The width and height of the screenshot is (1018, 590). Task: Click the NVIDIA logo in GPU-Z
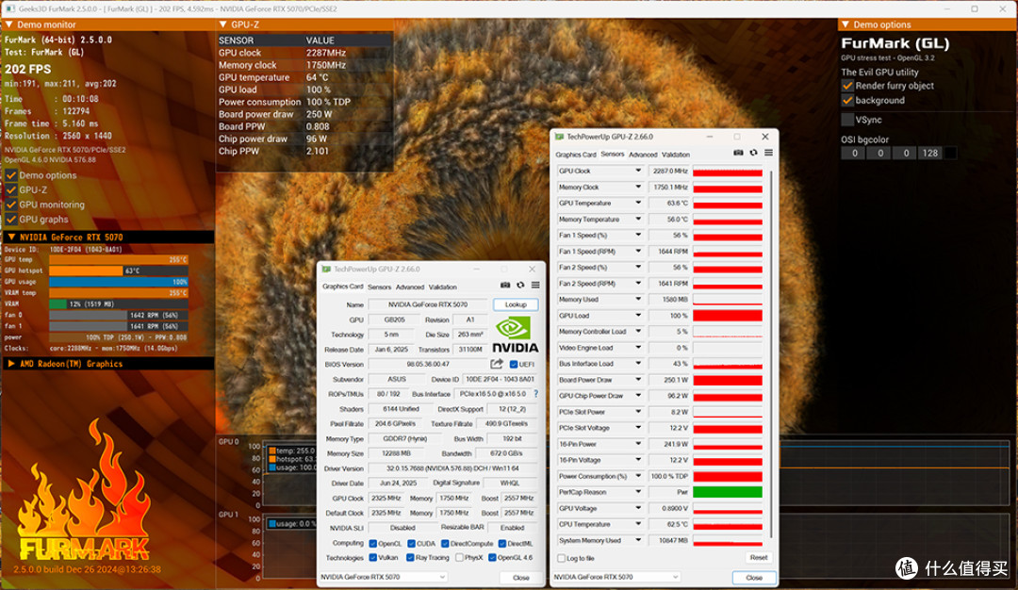click(515, 335)
